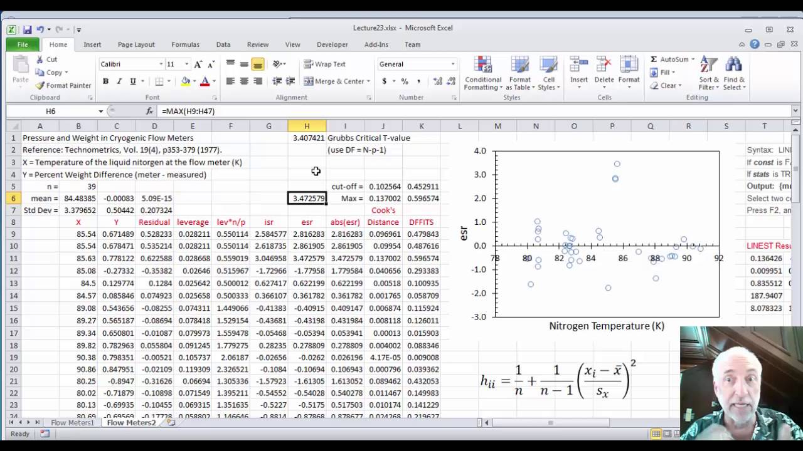Select Middle Align icon
Image resolution: width=803 pixels, height=451 pixels.
[244, 64]
